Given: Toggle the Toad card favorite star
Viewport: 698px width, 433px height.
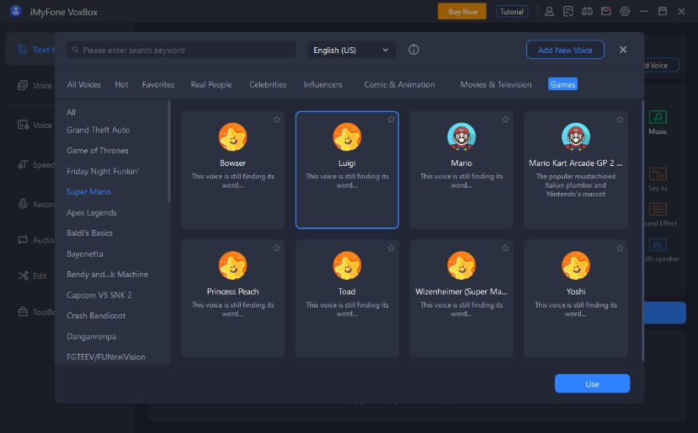Looking at the screenshot, I should point(391,248).
